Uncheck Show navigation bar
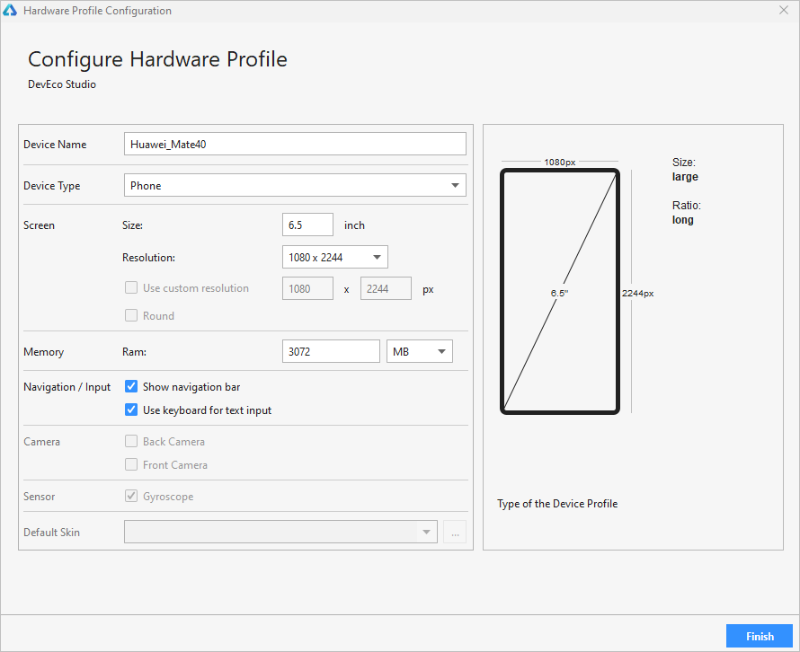800x652 pixels. [131, 387]
